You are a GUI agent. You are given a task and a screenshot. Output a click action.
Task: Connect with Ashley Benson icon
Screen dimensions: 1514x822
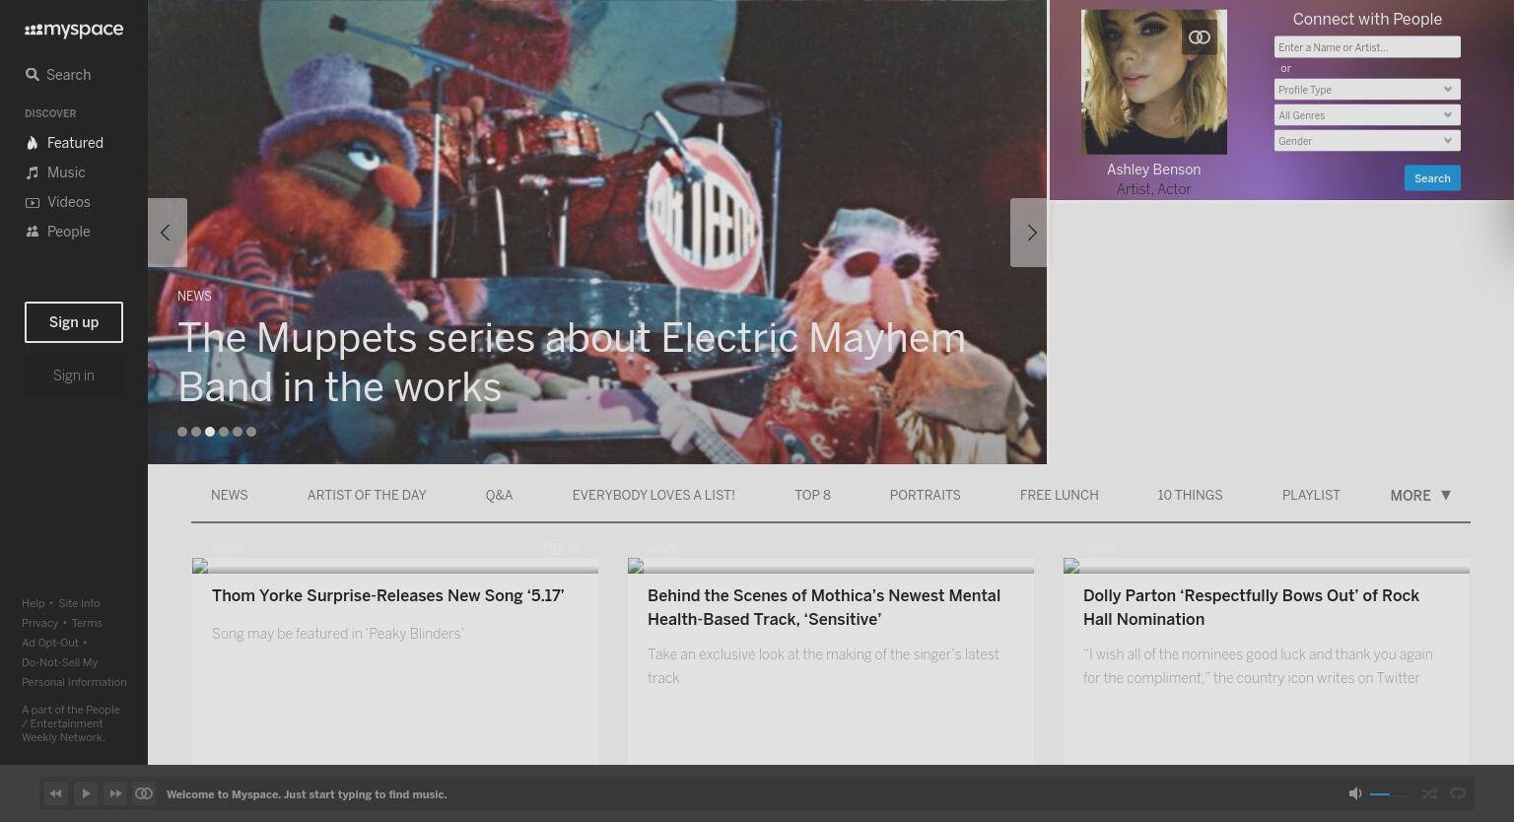click(1200, 37)
